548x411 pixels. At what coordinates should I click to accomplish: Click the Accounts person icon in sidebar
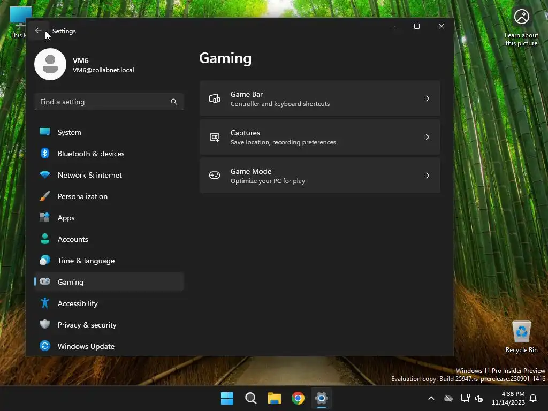click(x=45, y=239)
